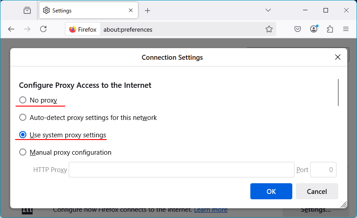Select the No proxy option
The width and height of the screenshot is (357, 218).
[23, 100]
